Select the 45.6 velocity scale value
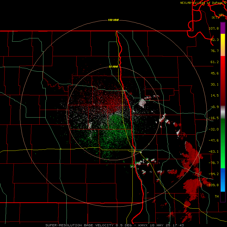 pos(215,73)
